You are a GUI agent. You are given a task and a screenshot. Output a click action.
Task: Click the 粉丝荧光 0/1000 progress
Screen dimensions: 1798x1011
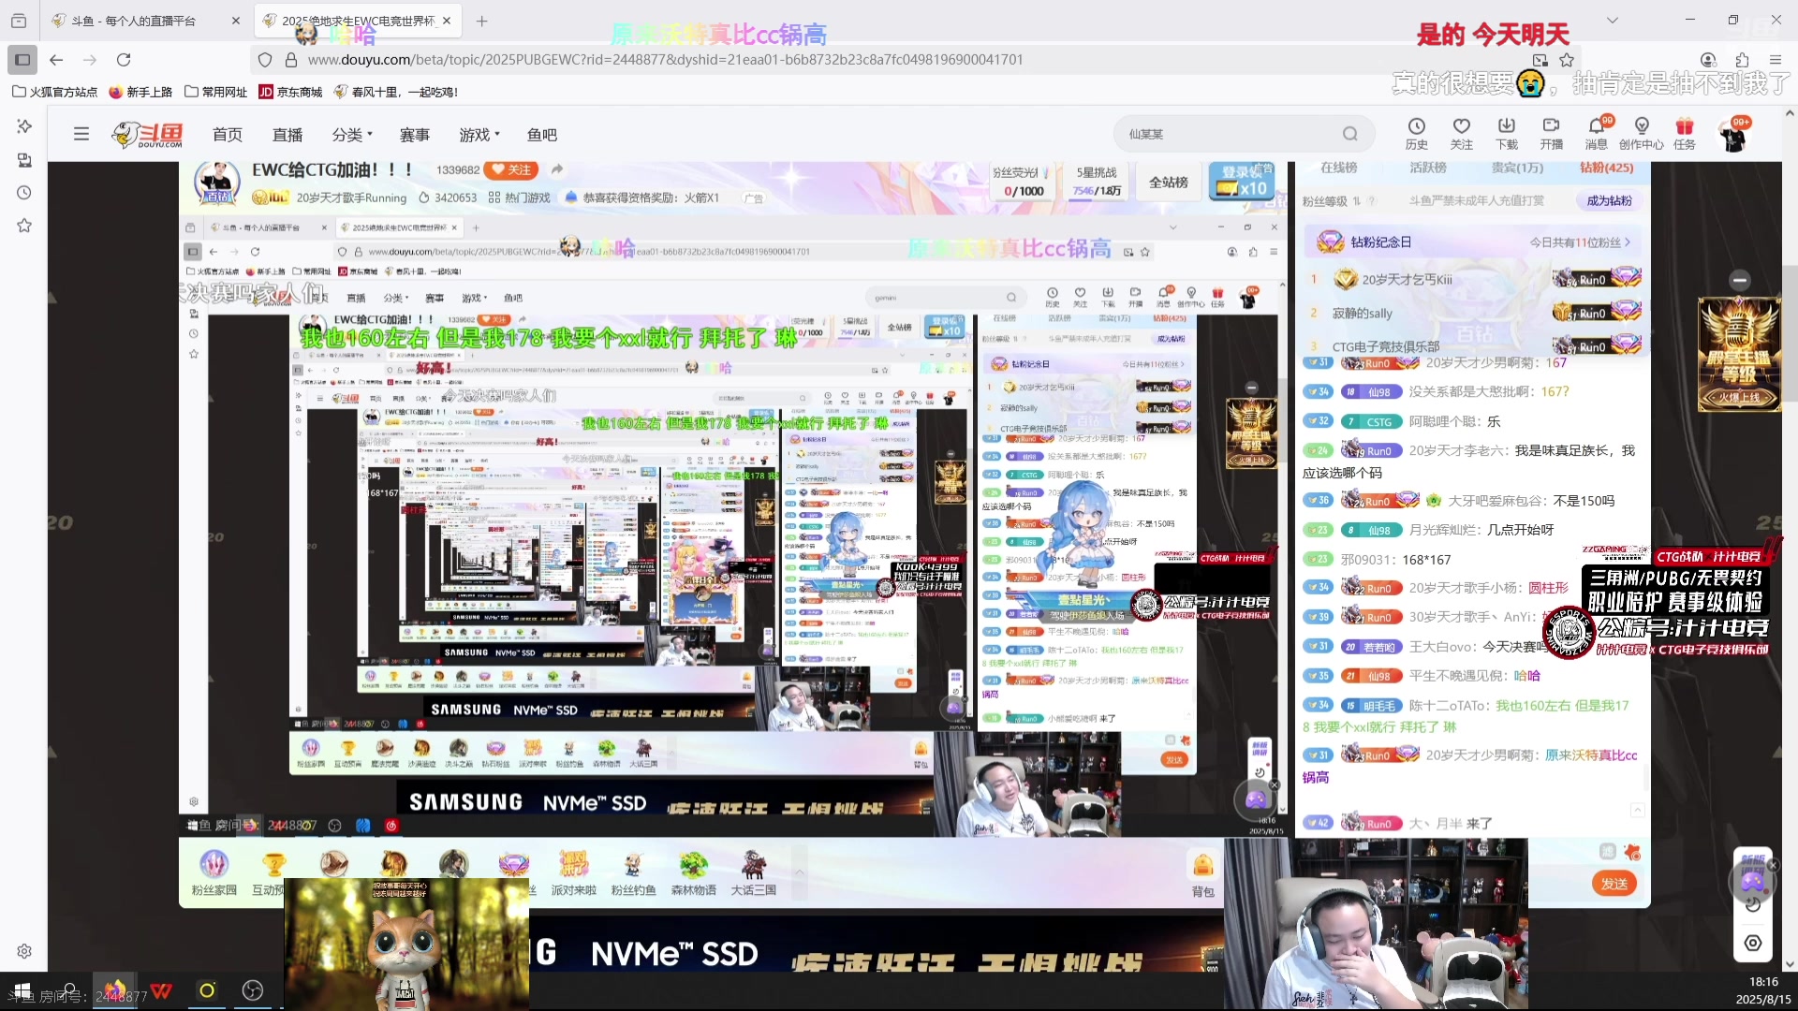(1022, 183)
